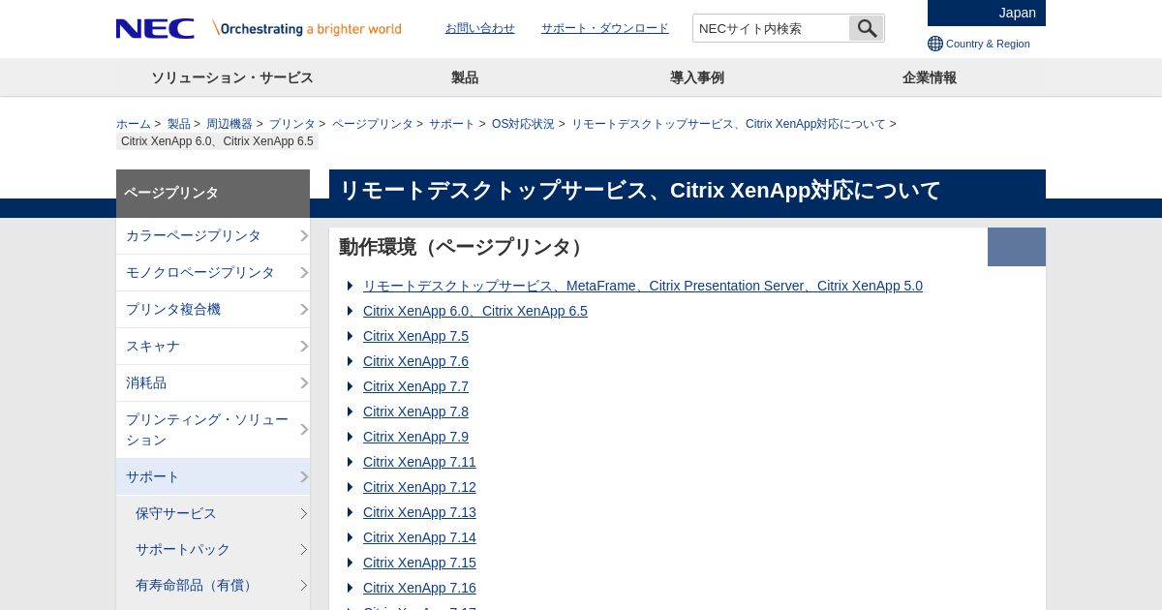Open the ソリューション・サービス menu
This screenshot has width=1162, height=610.
tap(232, 77)
